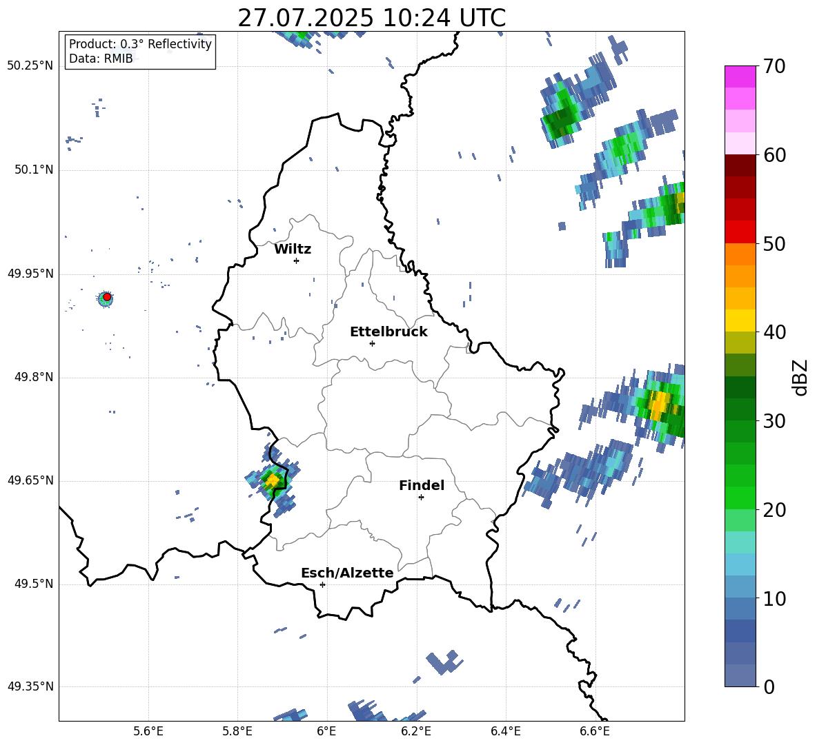Viewport: 817px width, 745px height.
Task: Click the colorbar tick label 50
Action: click(x=774, y=244)
